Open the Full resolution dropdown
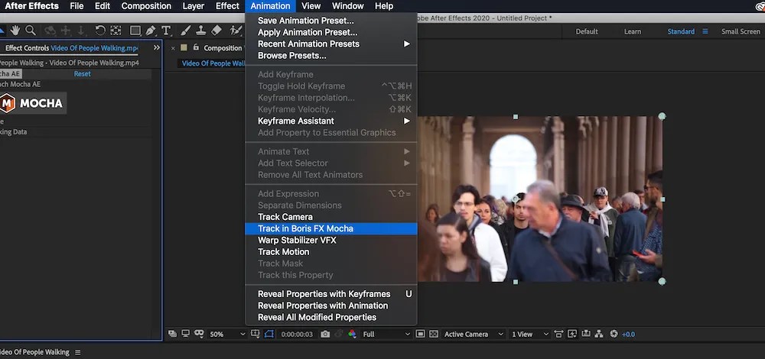 click(x=386, y=334)
